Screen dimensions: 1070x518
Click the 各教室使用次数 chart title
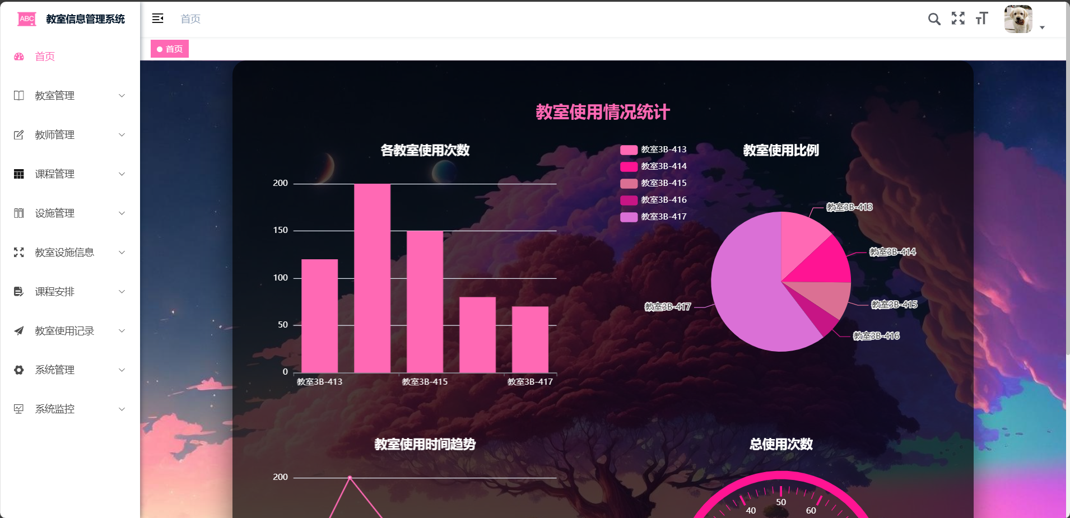[x=425, y=150]
